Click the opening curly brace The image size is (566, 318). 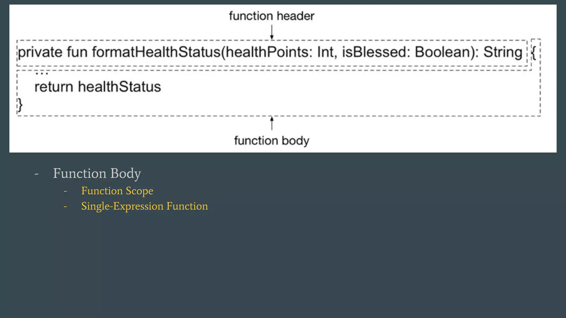pyautogui.click(x=534, y=52)
